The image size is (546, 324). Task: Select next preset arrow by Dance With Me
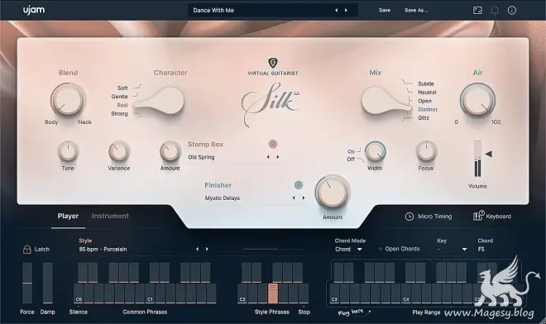pyautogui.click(x=346, y=11)
